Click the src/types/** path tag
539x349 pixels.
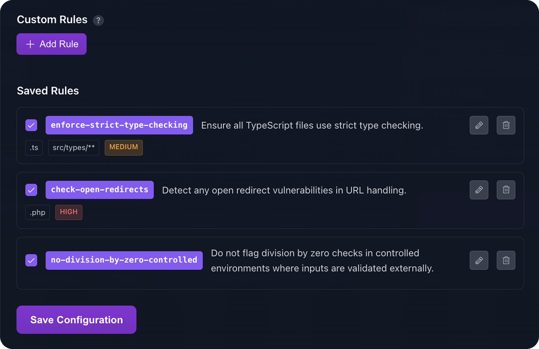[x=74, y=148]
